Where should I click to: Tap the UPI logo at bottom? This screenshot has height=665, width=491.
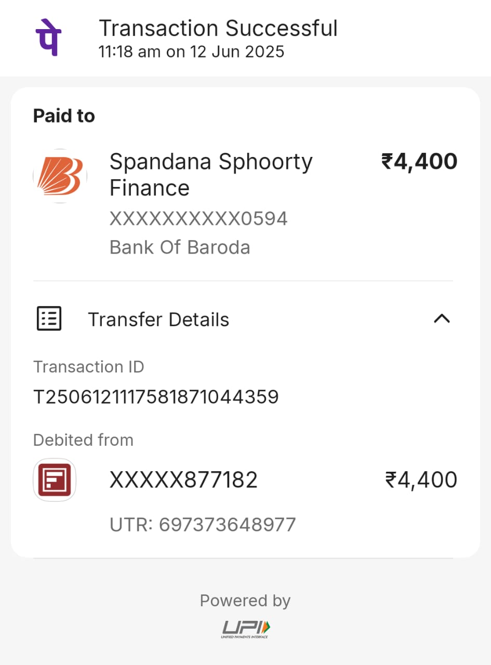245,628
